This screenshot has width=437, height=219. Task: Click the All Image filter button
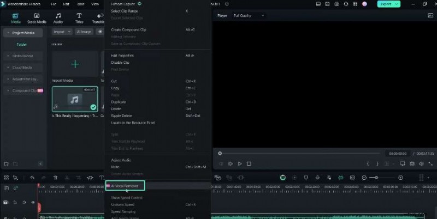point(84,32)
